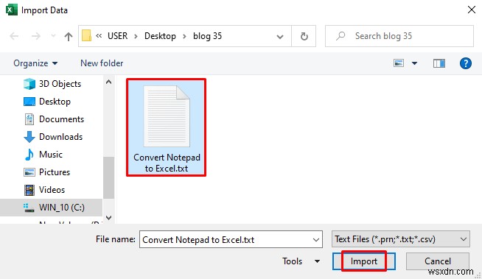Click the Downloads arrow icon
The width and height of the screenshot is (482, 279).
coord(29,137)
